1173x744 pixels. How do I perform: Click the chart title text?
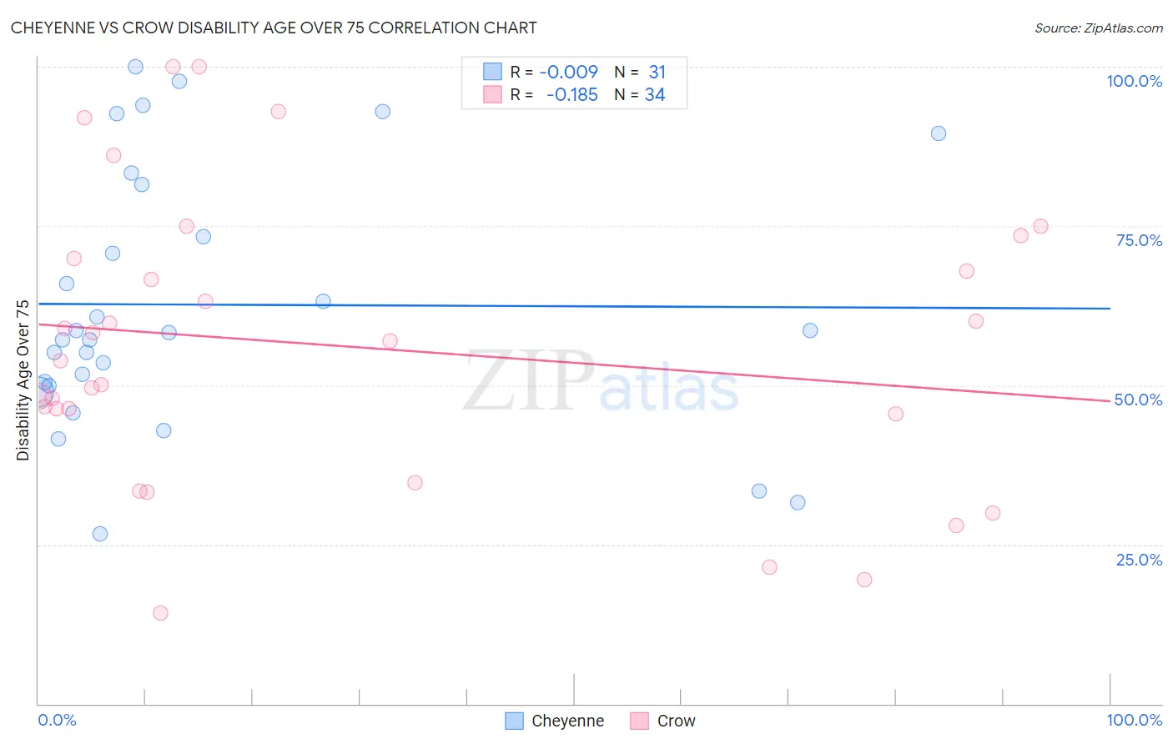pos(274,28)
